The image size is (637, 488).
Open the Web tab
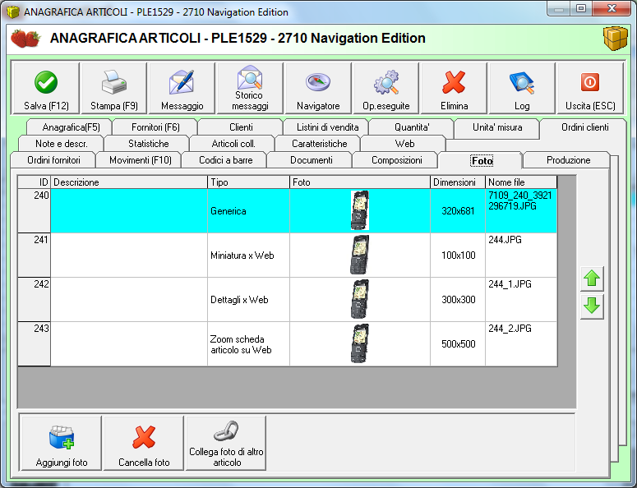[x=404, y=144]
